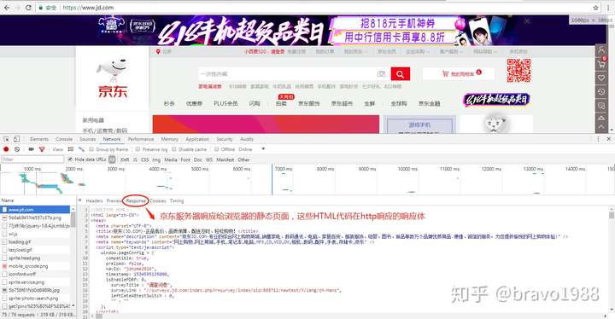The height and width of the screenshot is (319, 615).
Task: Click the heart favorites icon in the right sidebar
Action: tap(600, 78)
